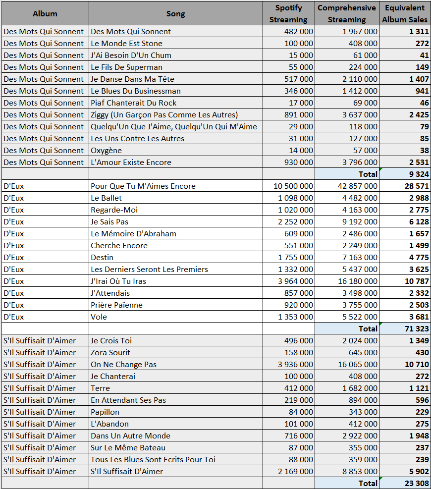Image resolution: width=431 pixels, height=489 pixels.
Task: Click the Album column header
Action: 45,13
